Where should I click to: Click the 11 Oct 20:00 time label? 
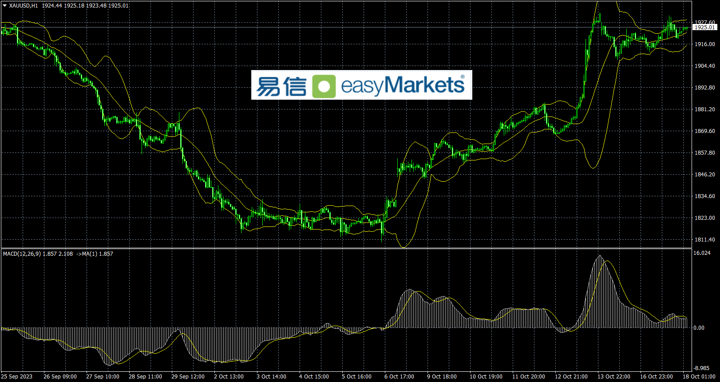(529, 377)
